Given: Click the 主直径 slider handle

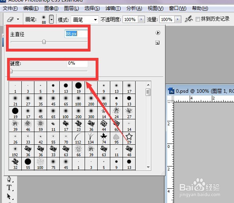Looking at the screenshot, I should (x=44, y=42).
